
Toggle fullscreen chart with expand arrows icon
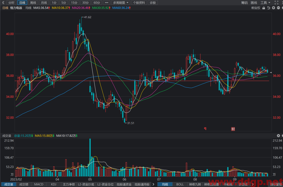(276, 2)
